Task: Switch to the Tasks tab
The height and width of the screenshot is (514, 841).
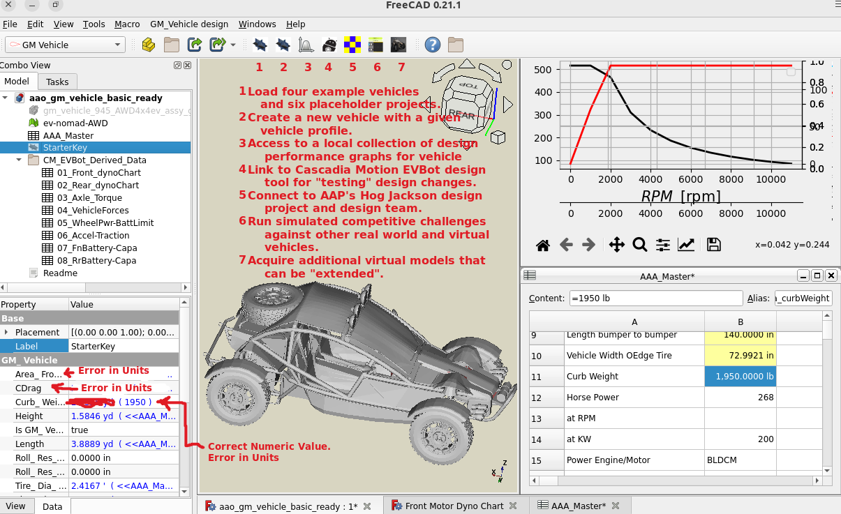Action: point(57,82)
